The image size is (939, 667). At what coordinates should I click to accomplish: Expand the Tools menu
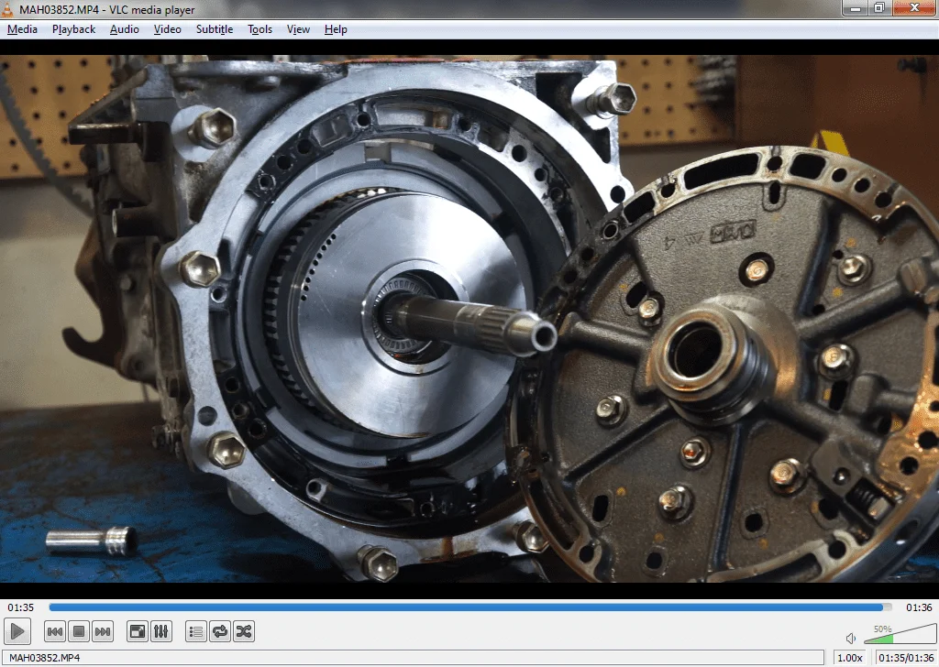point(260,29)
